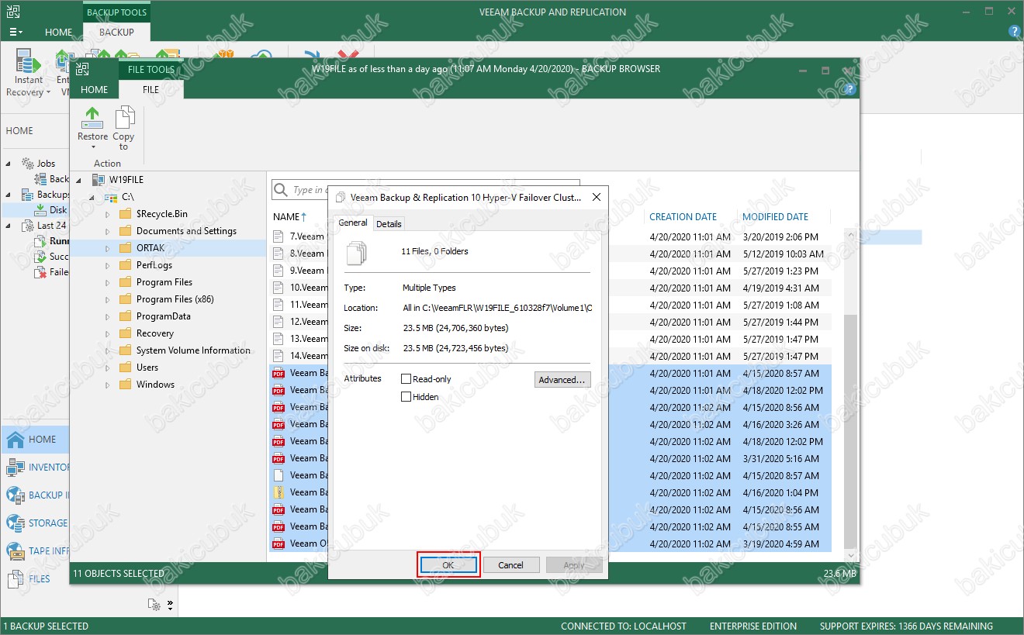The image size is (1024, 635).
Task: Click the ORTAK folder icon
Action: tap(125, 248)
